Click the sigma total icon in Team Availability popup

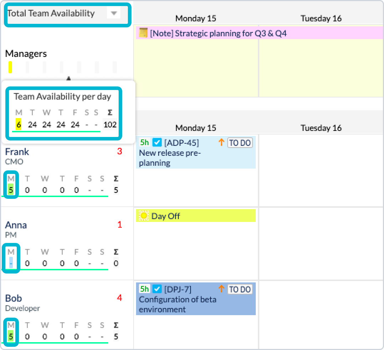click(x=110, y=113)
